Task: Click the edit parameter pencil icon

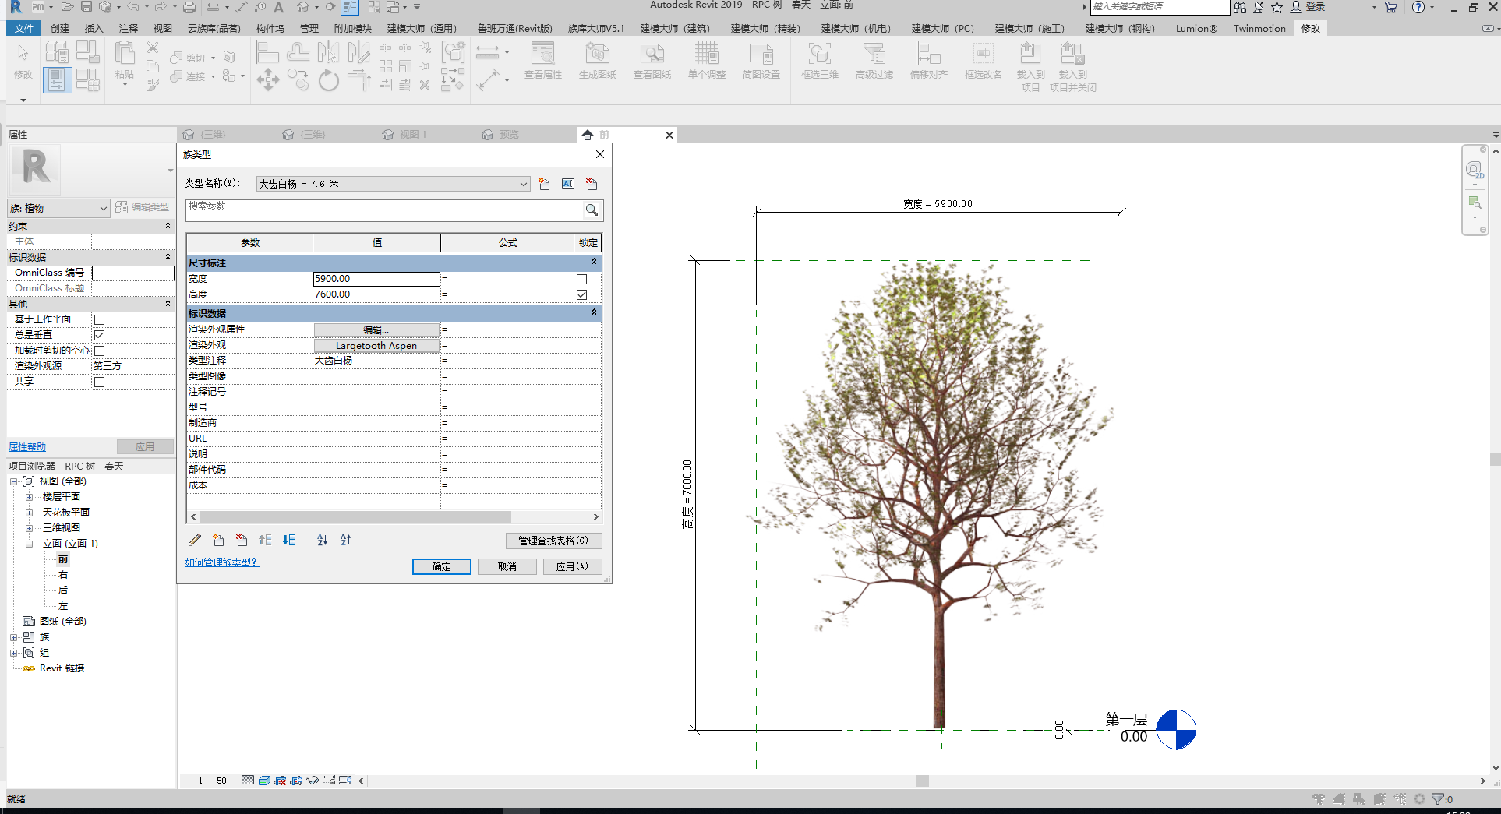Action: 195,540
